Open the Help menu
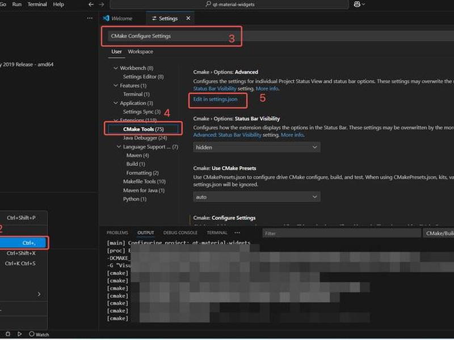 (58, 5)
